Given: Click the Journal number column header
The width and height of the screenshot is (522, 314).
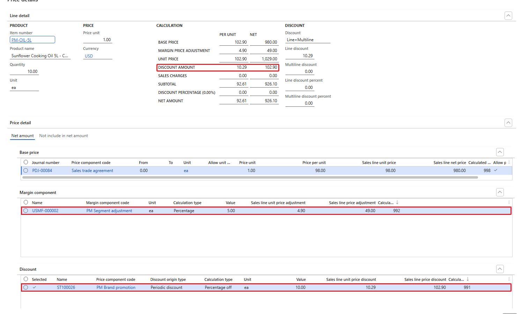Looking at the screenshot, I should coord(46,163).
